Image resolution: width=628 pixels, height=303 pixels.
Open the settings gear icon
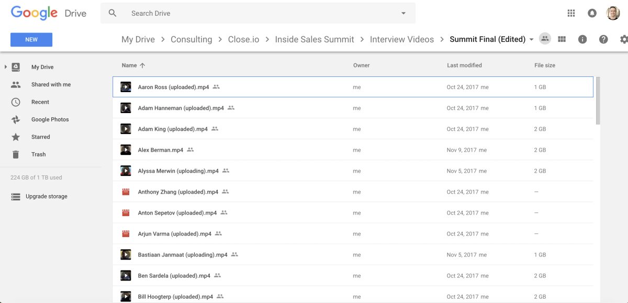click(x=624, y=39)
